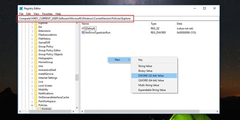Open the Edit menu
Image resolution: width=240 pixels, height=120 pixels.
28,14
